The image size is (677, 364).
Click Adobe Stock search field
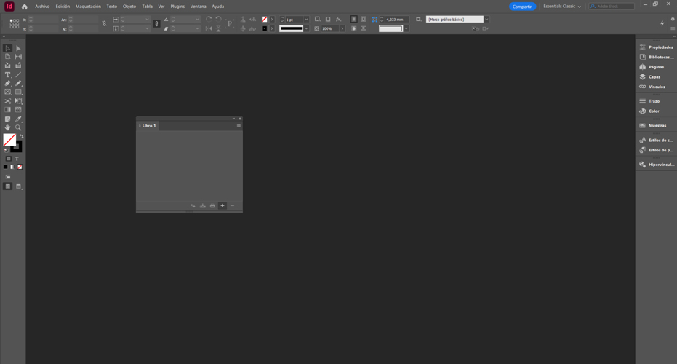(x=612, y=7)
